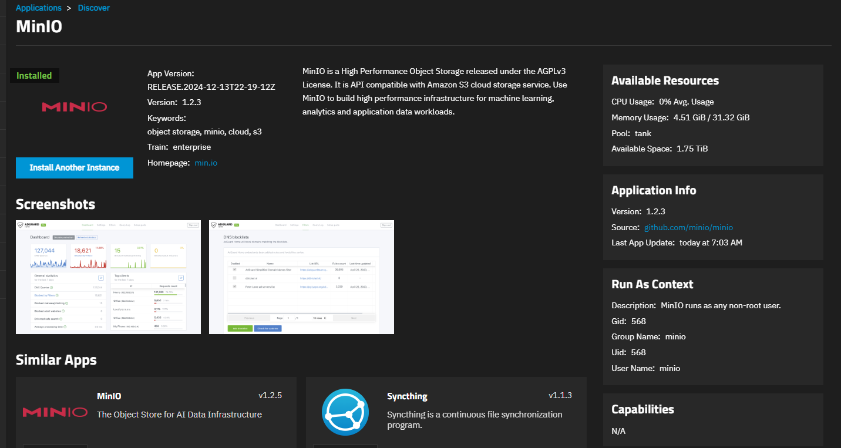Click the Available Resources heading
The width and height of the screenshot is (841, 448).
(665, 80)
